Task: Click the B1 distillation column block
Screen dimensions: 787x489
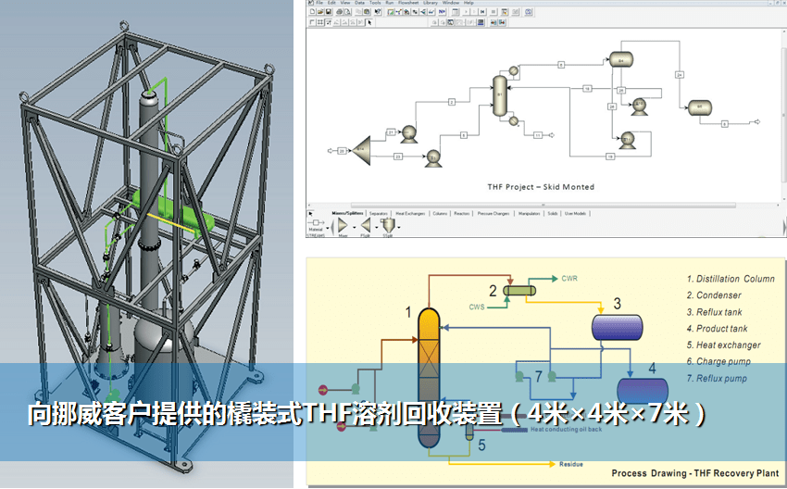Action: (x=499, y=94)
